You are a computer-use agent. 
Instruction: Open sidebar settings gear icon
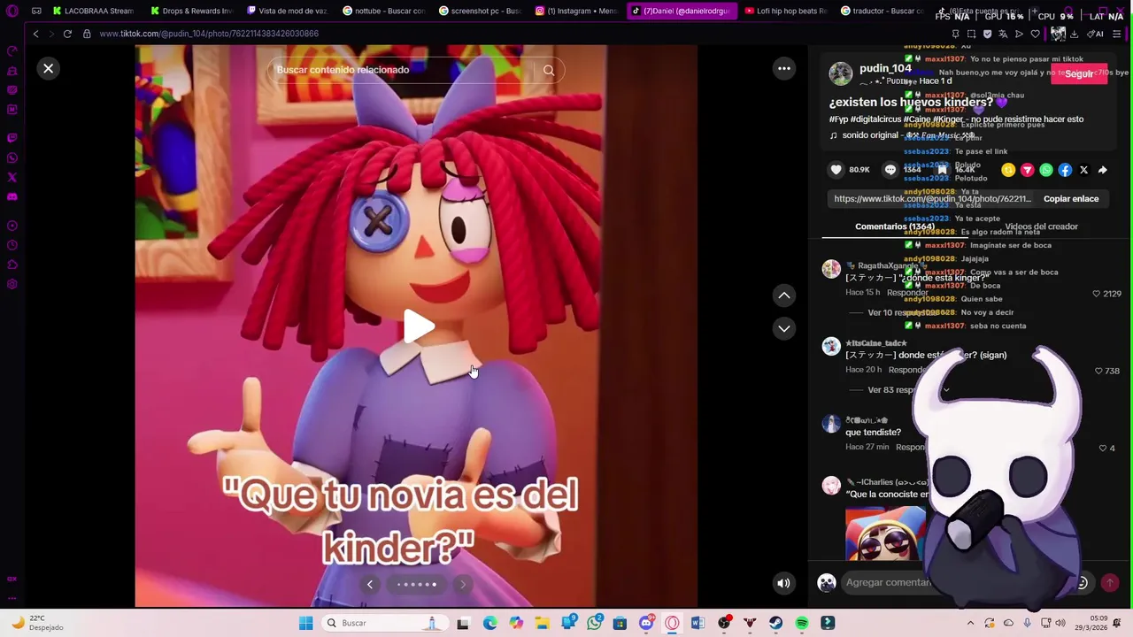(x=12, y=284)
